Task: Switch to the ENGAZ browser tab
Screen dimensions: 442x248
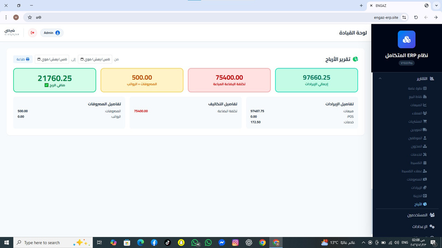Action: point(381,6)
